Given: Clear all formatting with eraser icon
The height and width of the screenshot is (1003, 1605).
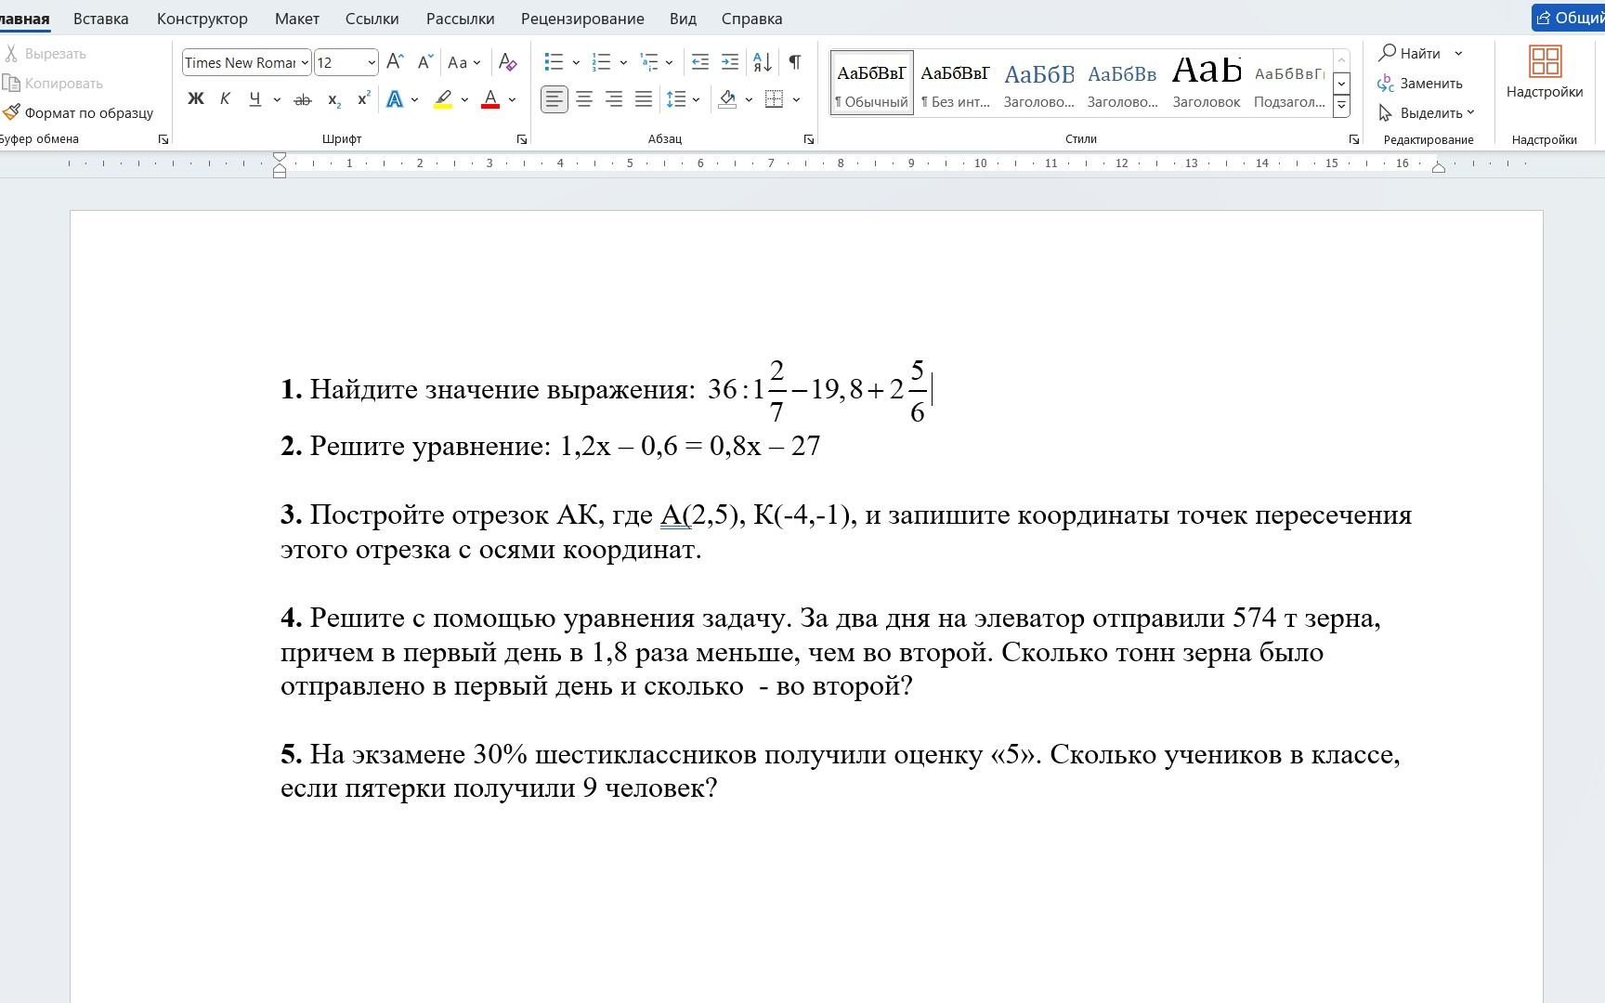Looking at the screenshot, I should click(x=507, y=62).
